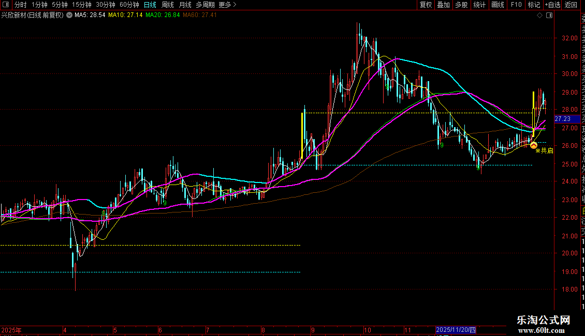This screenshot has height=336, width=585.
Task: Switch to the 分时 view
Action: [21, 5]
